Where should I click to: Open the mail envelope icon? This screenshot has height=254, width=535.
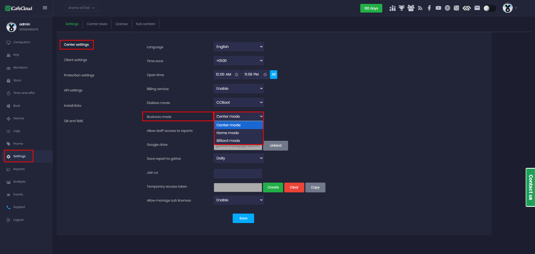(x=477, y=8)
